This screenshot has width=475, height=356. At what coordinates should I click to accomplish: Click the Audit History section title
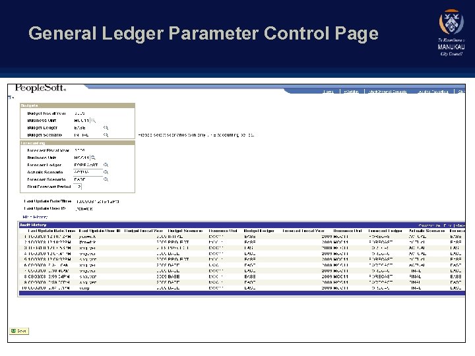pos(33,225)
